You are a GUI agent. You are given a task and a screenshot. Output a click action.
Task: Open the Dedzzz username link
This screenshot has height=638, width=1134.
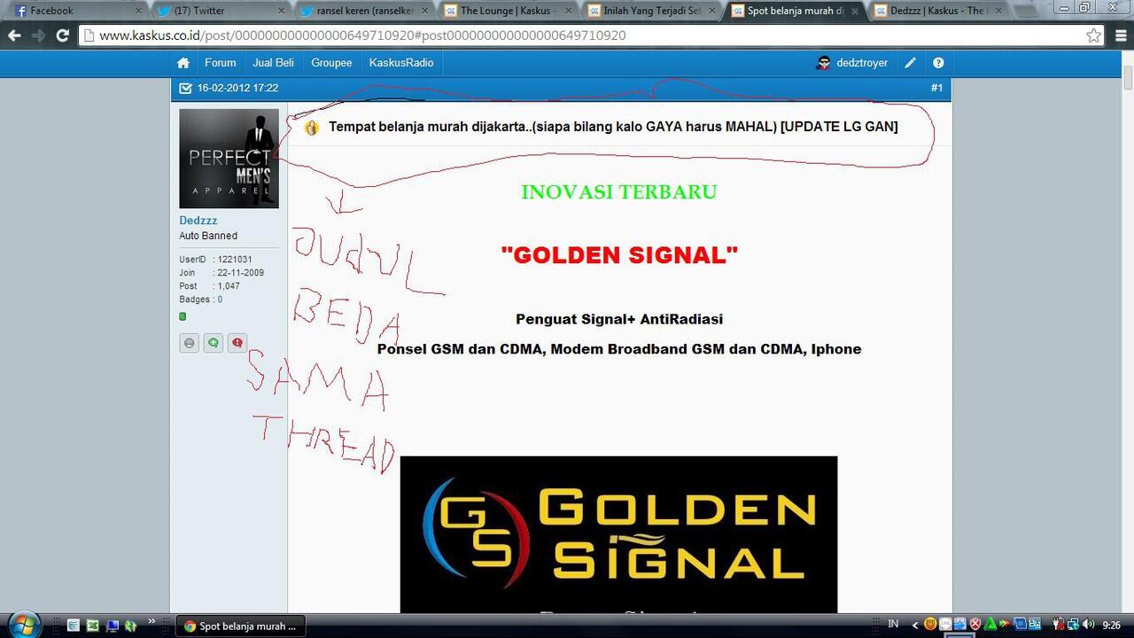click(198, 220)
